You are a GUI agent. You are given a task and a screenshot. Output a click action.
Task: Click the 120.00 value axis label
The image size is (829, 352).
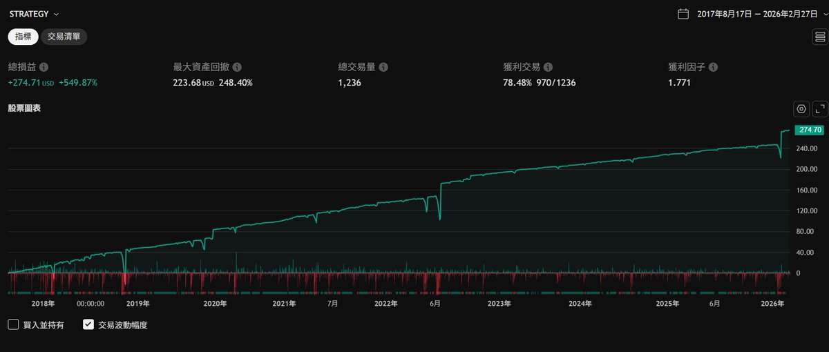808,211
